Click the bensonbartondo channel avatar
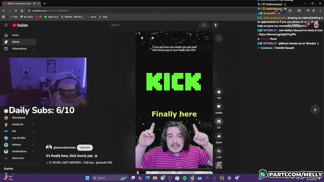Image resolution: width=324 pixels, height=182 pixels. click(x=49, y=148)
